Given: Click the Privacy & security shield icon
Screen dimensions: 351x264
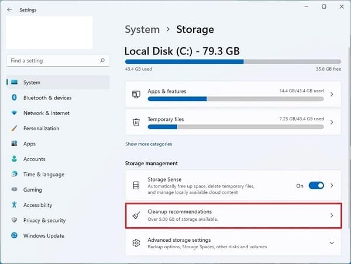Looking at the screenshot, I should 14,220.
